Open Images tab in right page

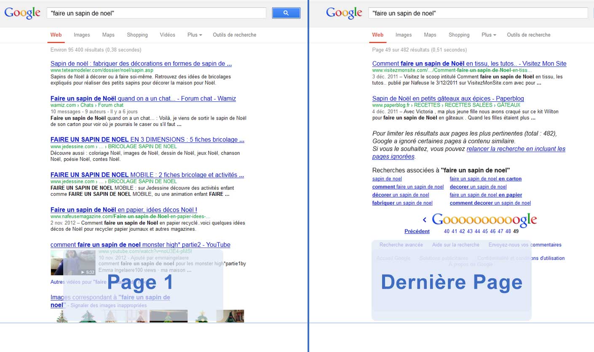(404, 35)
